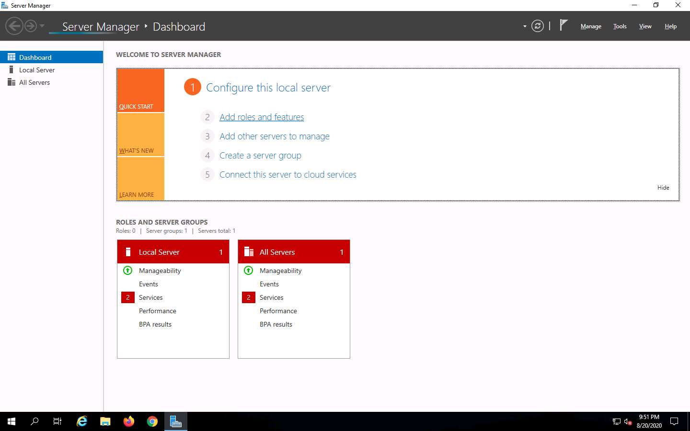The height and width of the screenshot is (431, 690).
Task: Click the Local Server tile server icon
Action: pos(128,252)
